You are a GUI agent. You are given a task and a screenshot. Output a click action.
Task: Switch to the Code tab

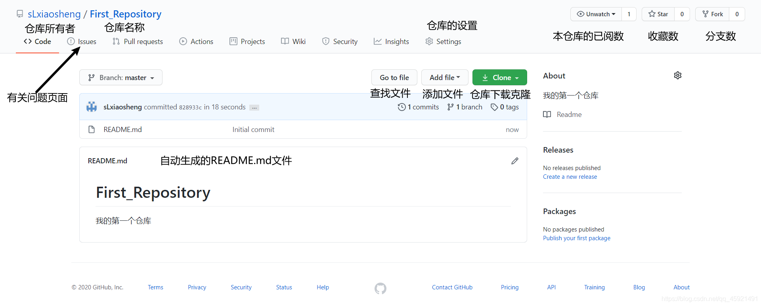pyautogui.click(x=37, y=42)
